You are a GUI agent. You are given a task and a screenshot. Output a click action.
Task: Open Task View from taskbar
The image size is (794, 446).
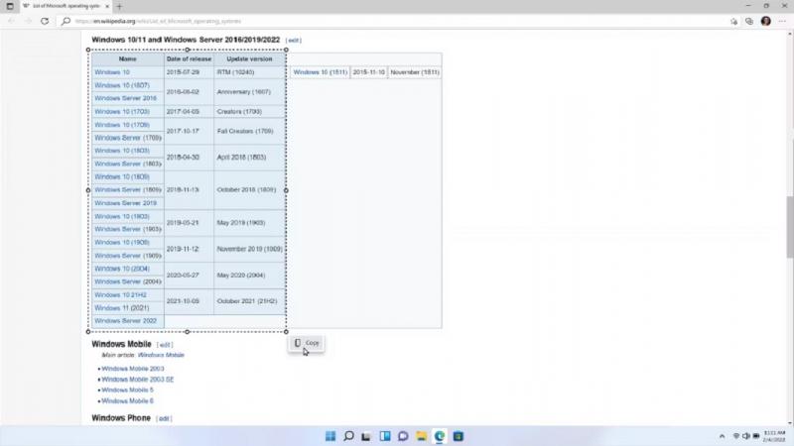click(x=366, y=436)
